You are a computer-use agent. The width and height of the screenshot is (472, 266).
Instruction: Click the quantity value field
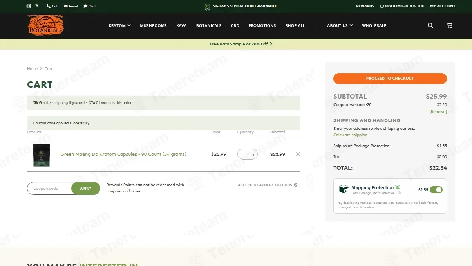[x=248, y=154]
